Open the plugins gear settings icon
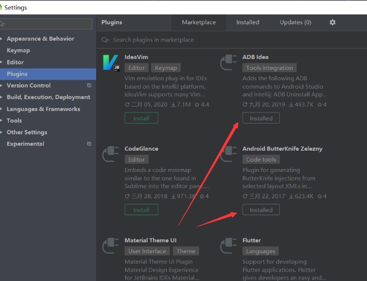The image size is (367, 281). [x=333, y=22]
